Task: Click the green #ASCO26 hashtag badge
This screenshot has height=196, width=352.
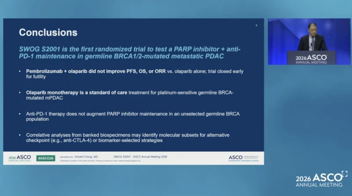Action: [x=46, y=158]
